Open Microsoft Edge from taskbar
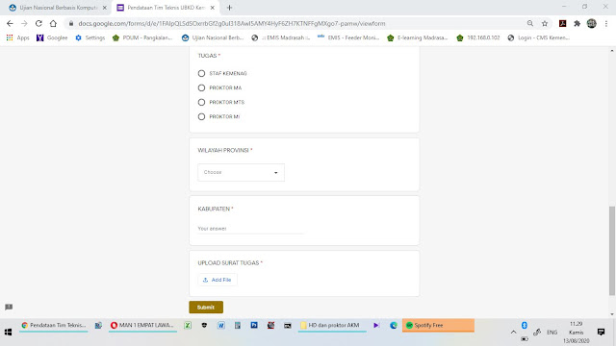This screenshot has width=616, height=346. (394, 325)
